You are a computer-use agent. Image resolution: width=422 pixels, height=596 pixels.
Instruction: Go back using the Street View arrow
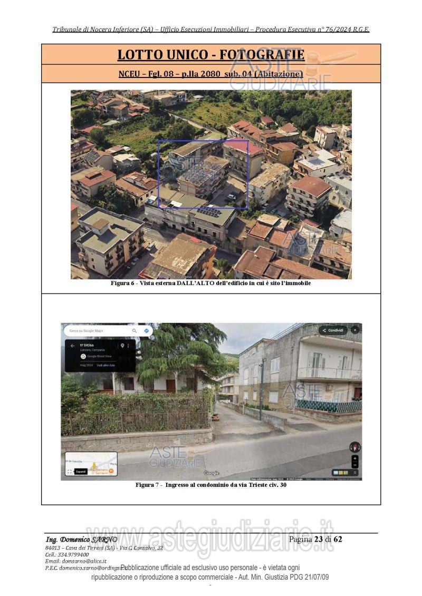72,346
